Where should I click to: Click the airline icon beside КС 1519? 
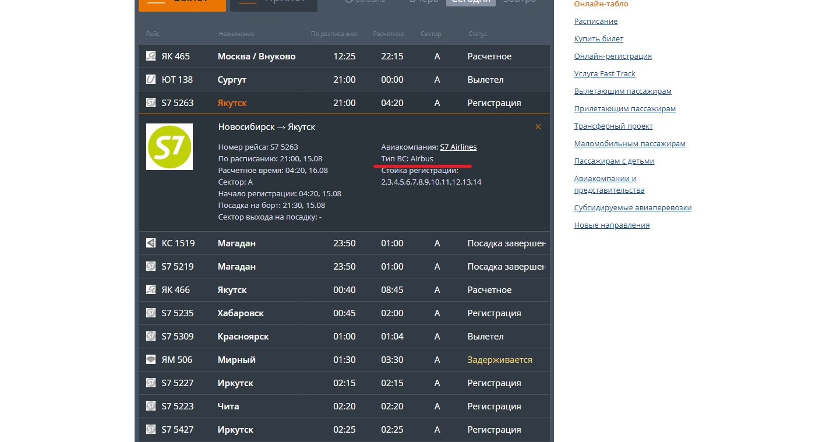[151, 243]
